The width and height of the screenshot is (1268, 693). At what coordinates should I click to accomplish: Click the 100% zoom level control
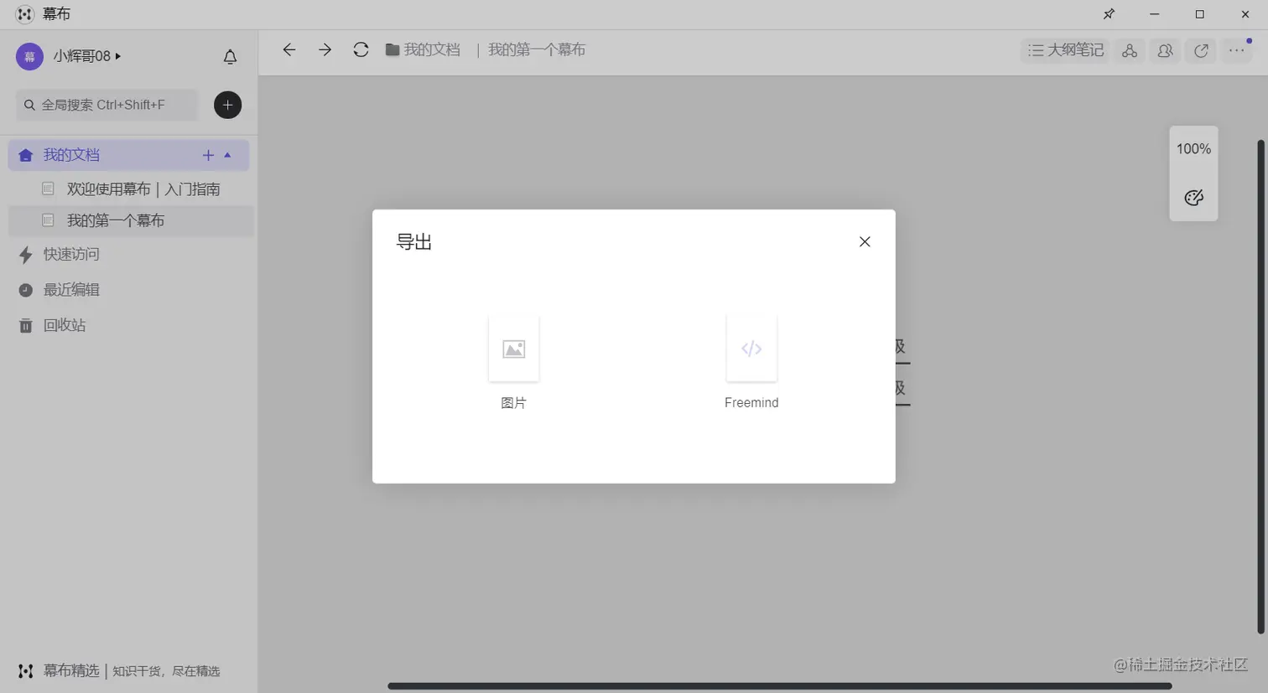tap(1193, 148)
